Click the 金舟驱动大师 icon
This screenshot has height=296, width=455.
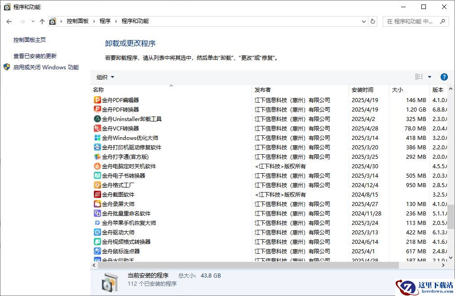tap(97, 232)
